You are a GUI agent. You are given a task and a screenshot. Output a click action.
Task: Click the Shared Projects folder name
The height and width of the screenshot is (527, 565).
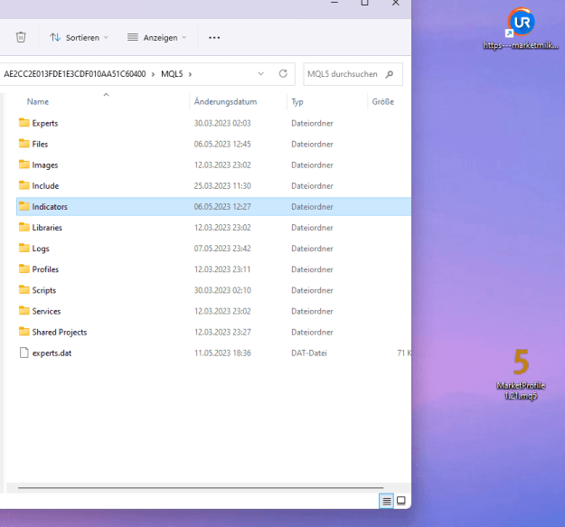[x=60, y=332]
